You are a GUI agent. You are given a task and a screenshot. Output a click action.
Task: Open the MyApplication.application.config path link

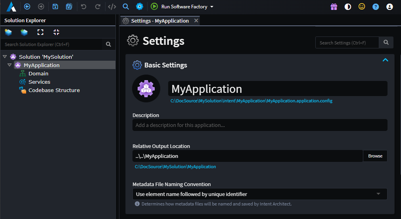[251, 101]
